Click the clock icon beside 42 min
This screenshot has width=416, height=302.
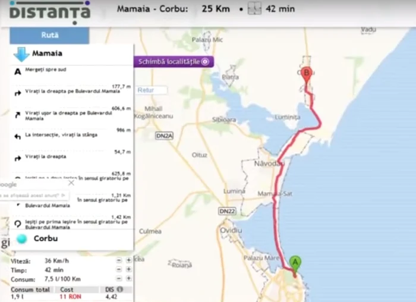tap(254, 9)
